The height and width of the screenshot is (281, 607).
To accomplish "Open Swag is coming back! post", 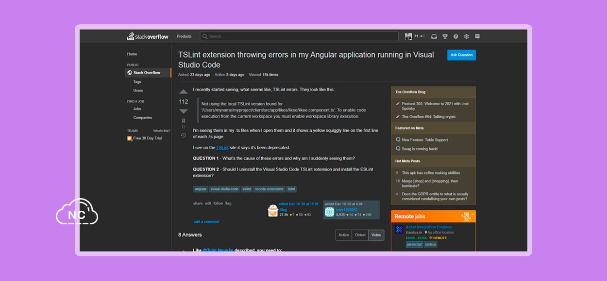I will (420, 149).
